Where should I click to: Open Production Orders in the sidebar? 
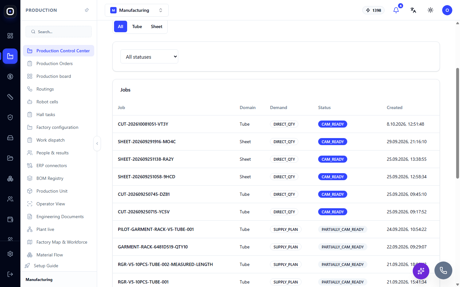[x=58, y=63]
